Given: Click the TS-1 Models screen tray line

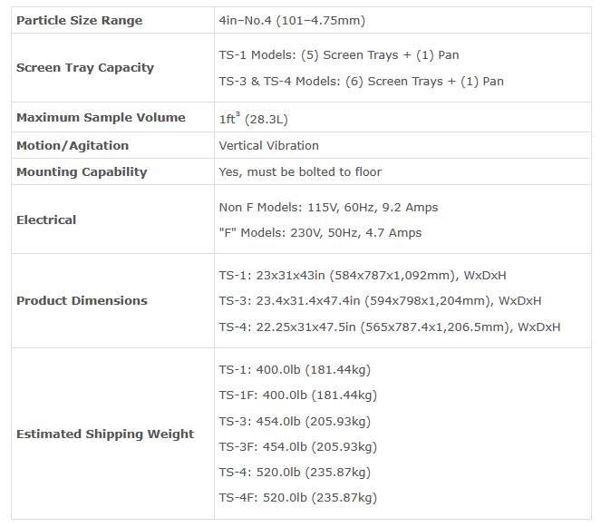Looking at the screenshot, I should pos(339,55).
